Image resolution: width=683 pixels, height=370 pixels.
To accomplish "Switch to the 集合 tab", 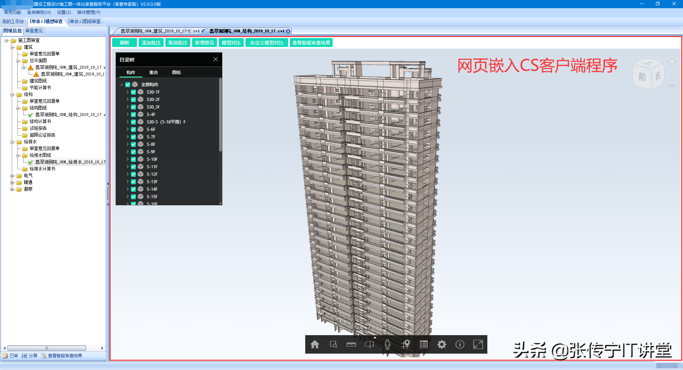I will 153,73.
